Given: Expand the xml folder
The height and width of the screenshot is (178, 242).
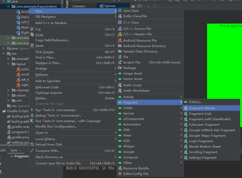Looking at the screenshot, I should [x=8, y=101].
